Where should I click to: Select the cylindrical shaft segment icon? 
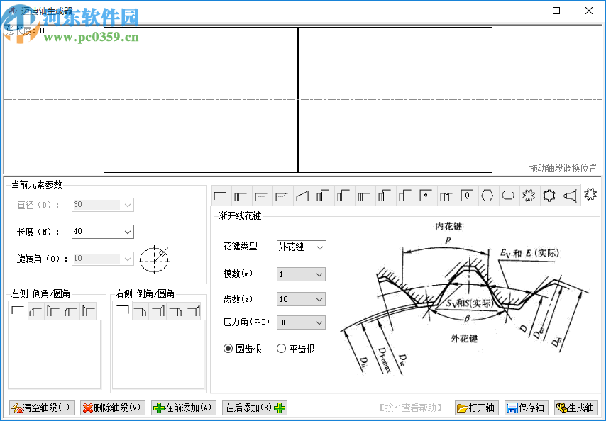coord(220,195)
